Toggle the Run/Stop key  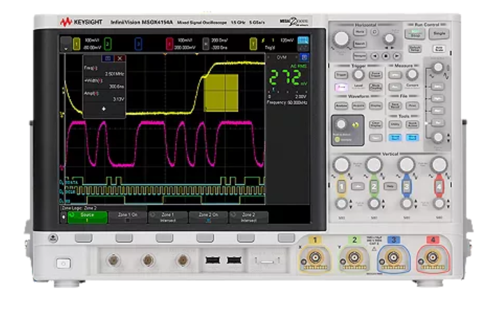click(414, 33)
